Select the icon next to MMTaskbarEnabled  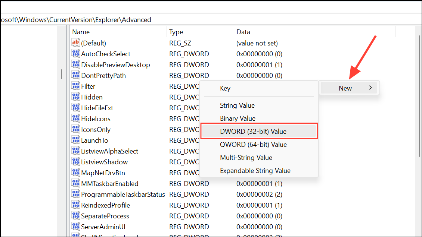(x=75, y=183)
